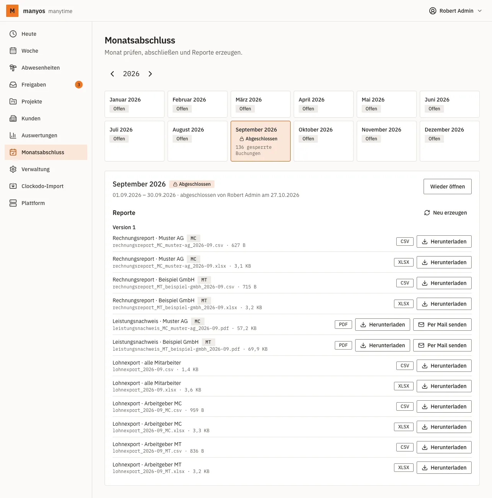Select the Dezember 2026 month card

tap(450, 141)
